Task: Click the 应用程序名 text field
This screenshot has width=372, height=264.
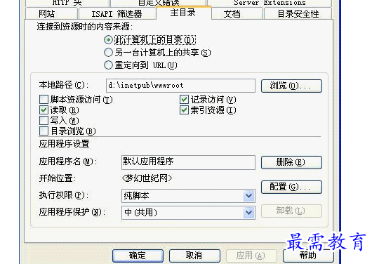Action: [188, 162]
